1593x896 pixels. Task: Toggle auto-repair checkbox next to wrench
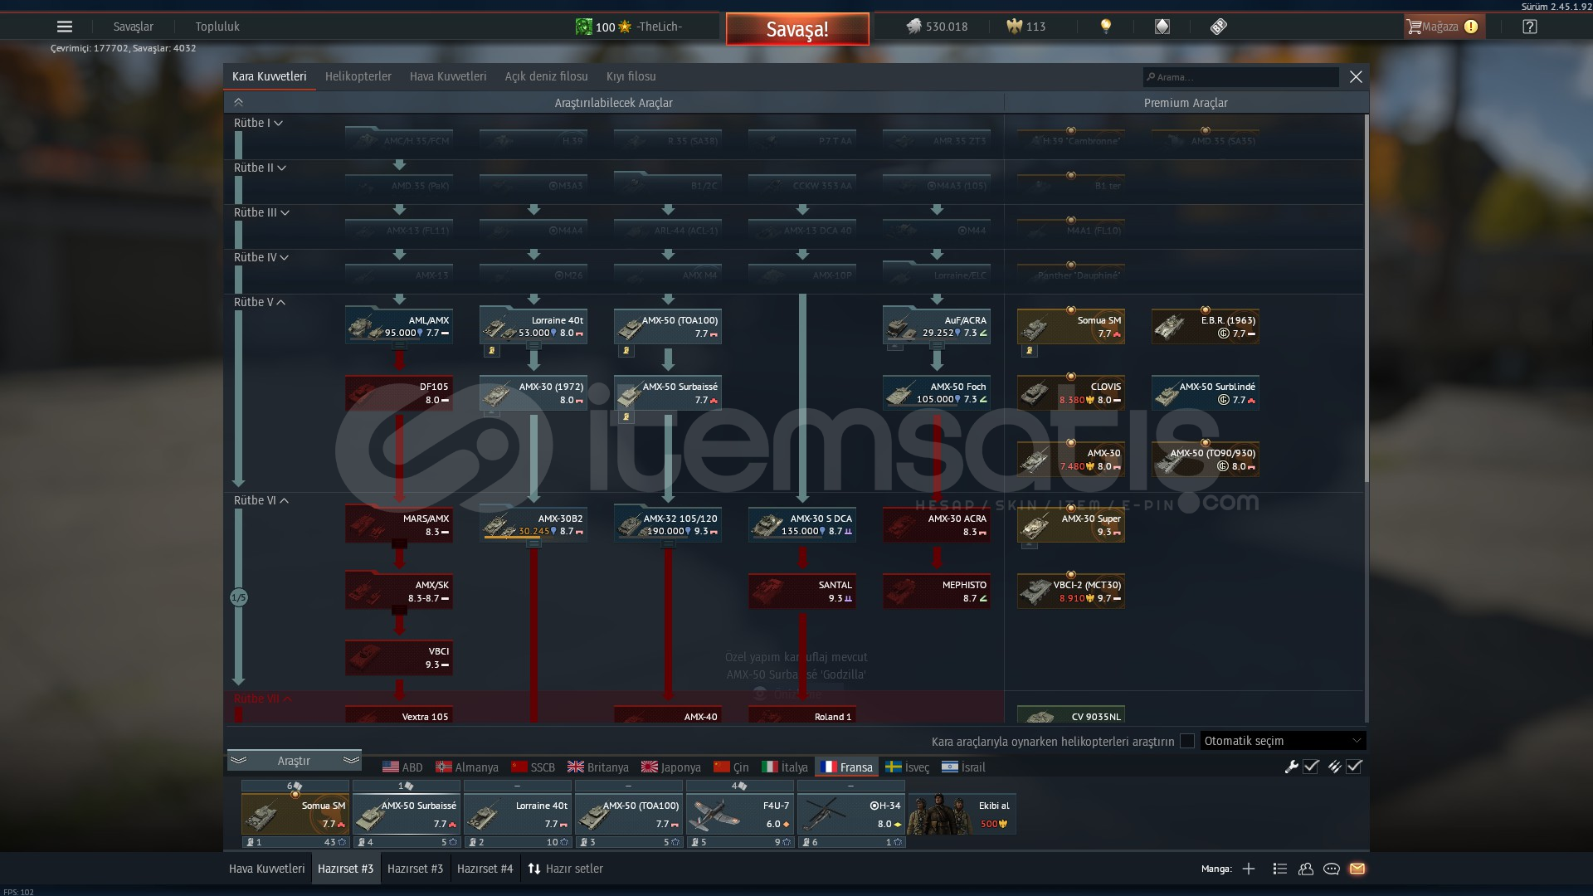click(1311, 767)
